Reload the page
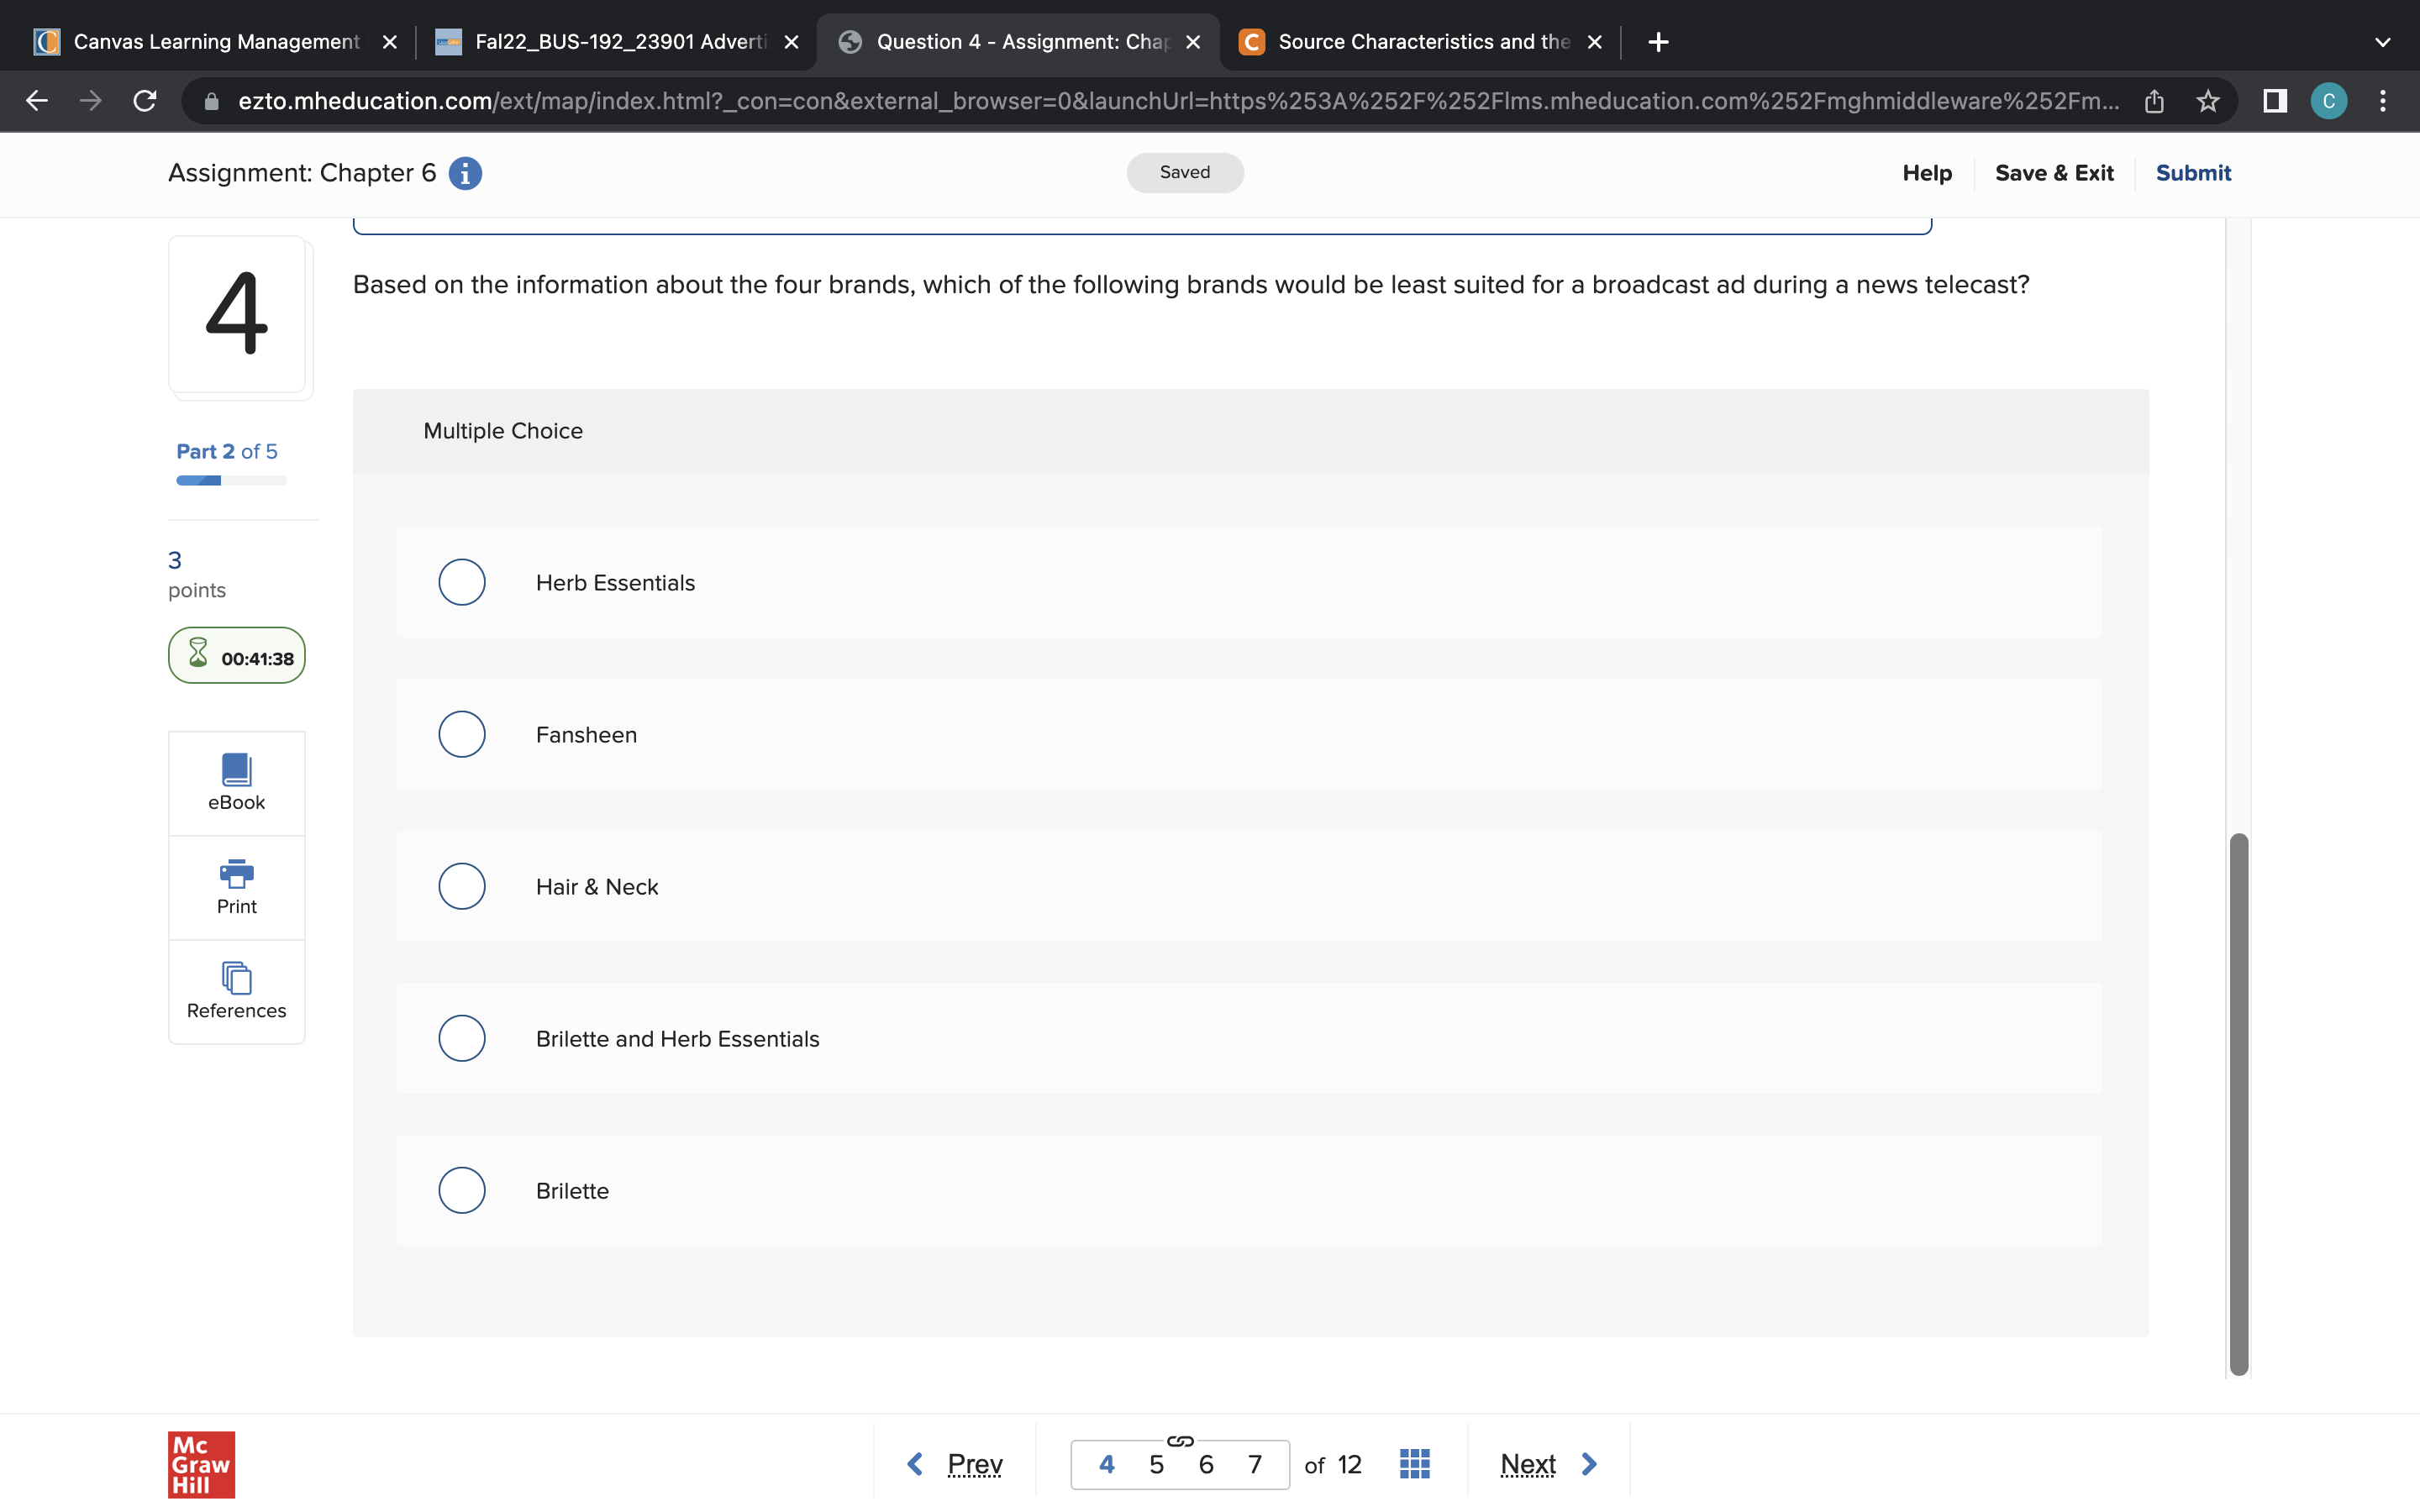This screenshot has width=2420, height=1512. click(x=145, y=101)
